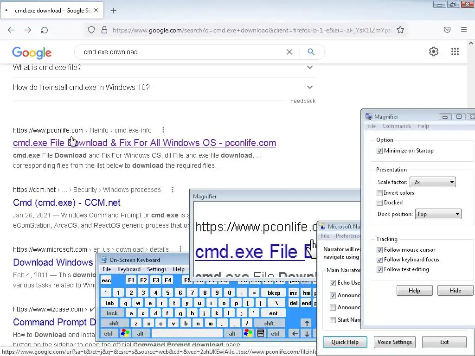Open On-Screen Keyboard's Settings menu
Viewport: 475px width, 356px height.
coord(157,269)
